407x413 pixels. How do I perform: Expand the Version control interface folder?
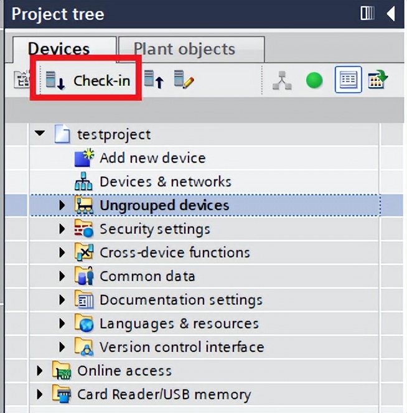pos(62,347)
